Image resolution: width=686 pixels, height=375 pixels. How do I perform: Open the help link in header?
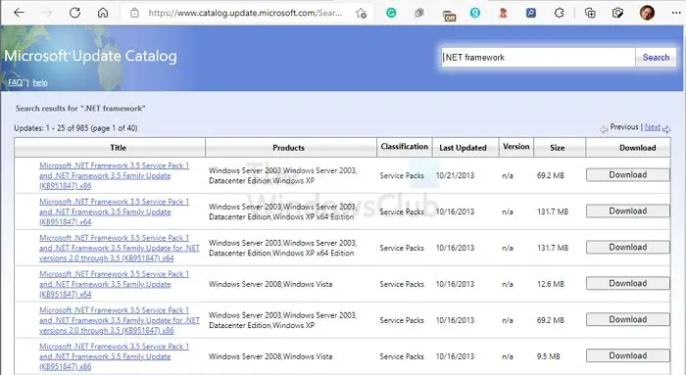tap(40, 82)
